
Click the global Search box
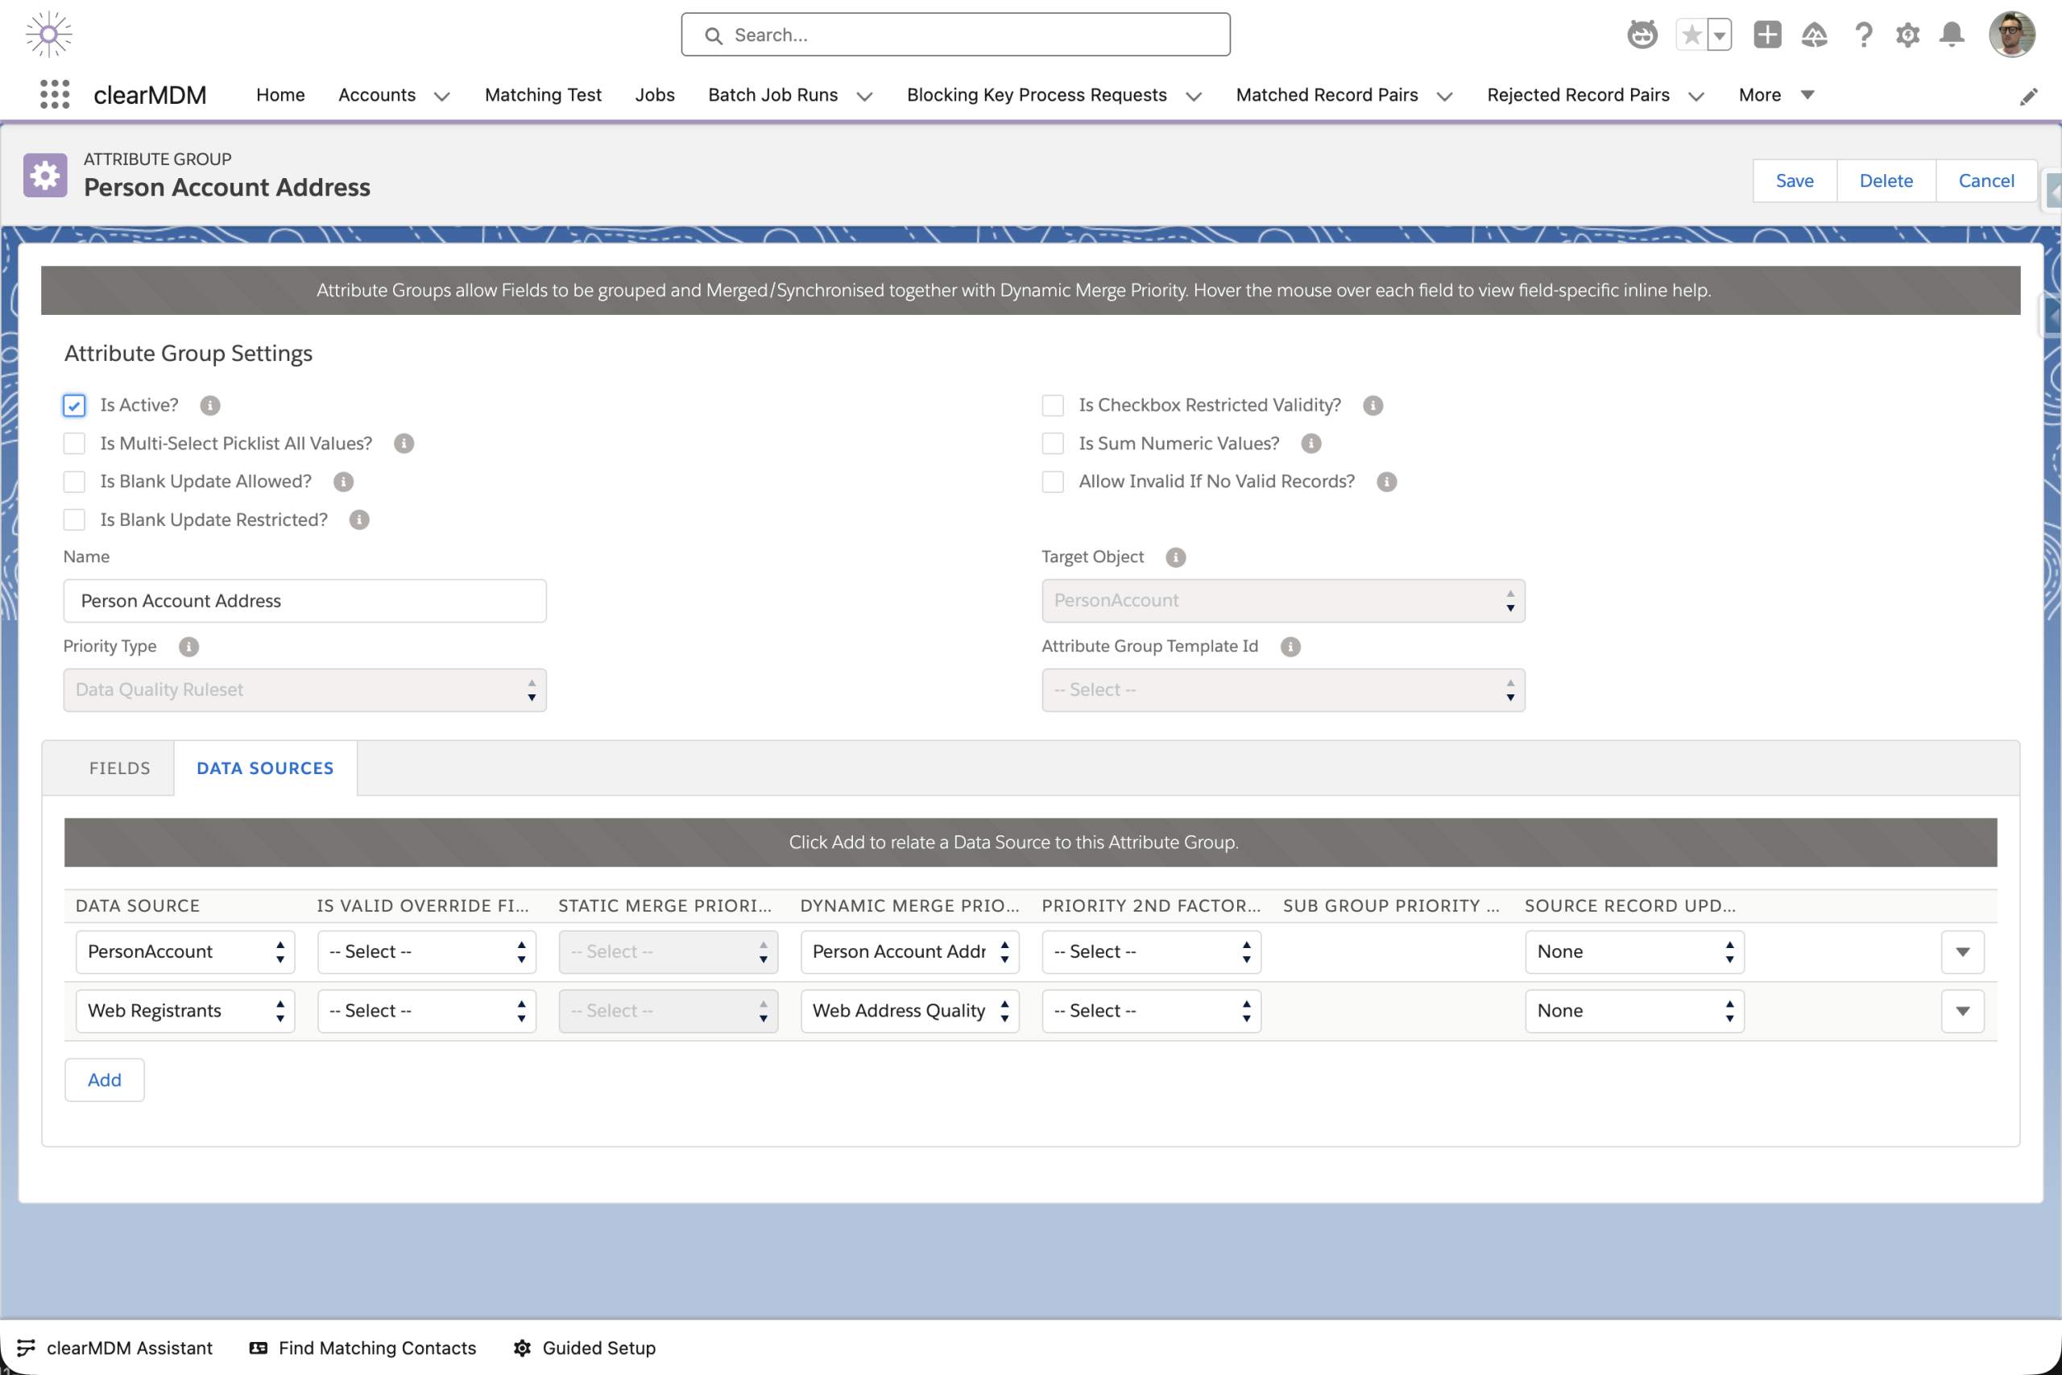pyautogui.click(x=955, y=35)
